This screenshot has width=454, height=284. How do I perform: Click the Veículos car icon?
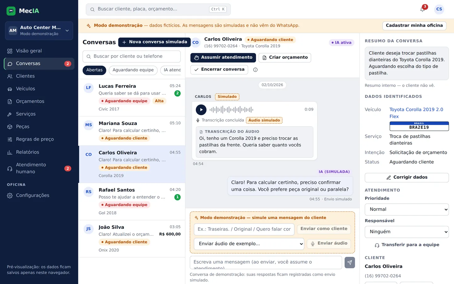pyautogui.click(x=10, y=89)
